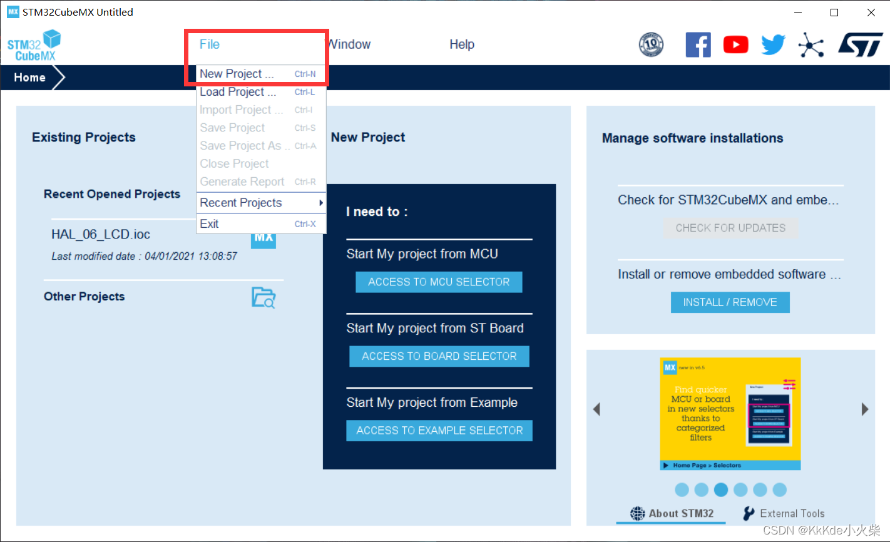890x542 pixels.
Task: Click Start My project from MCU text
Action: [422, 254]
